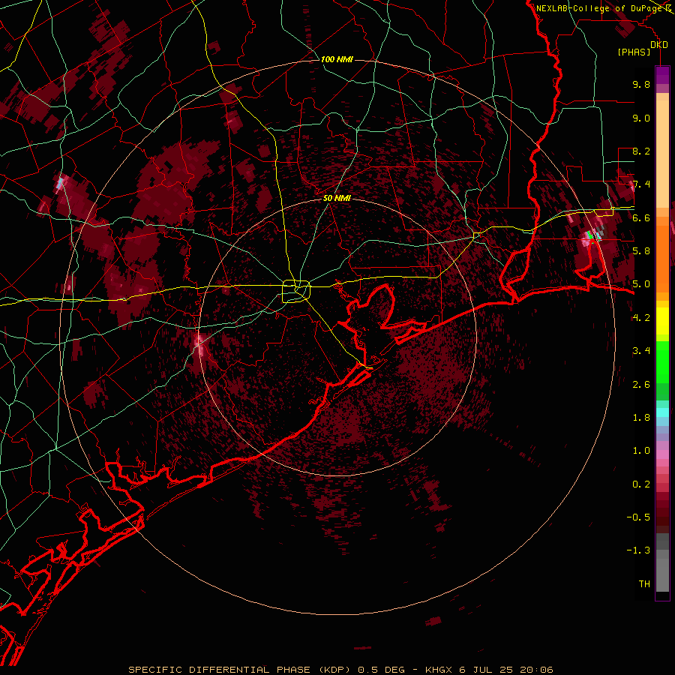Click the 100 NMI range ring label
The image size is (675, 675).
[337, 59]
